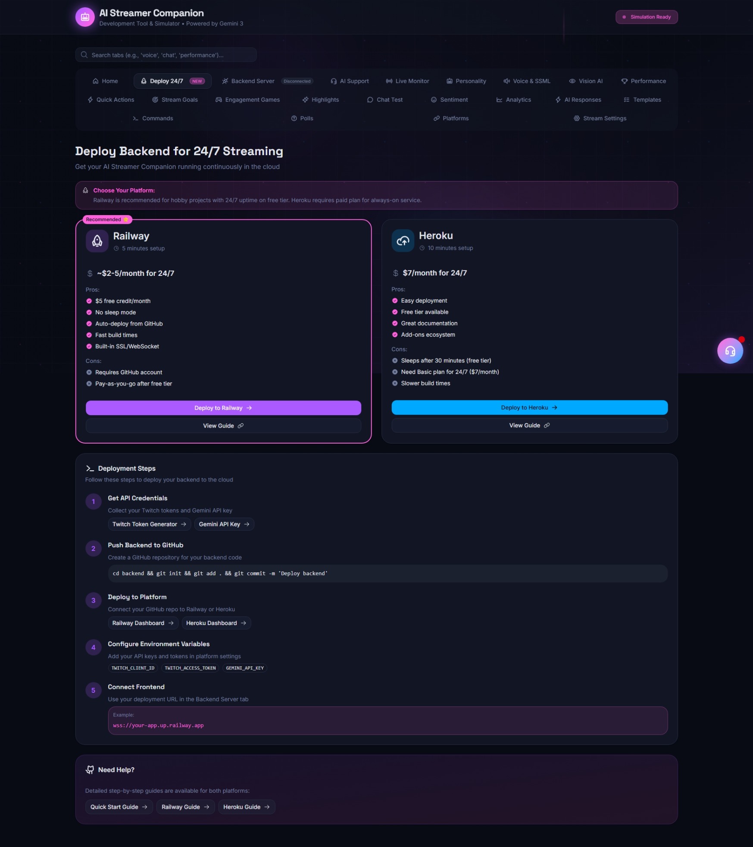
Task: Open the Heroku Dashboard link
Action: click(x=216, y=623)
